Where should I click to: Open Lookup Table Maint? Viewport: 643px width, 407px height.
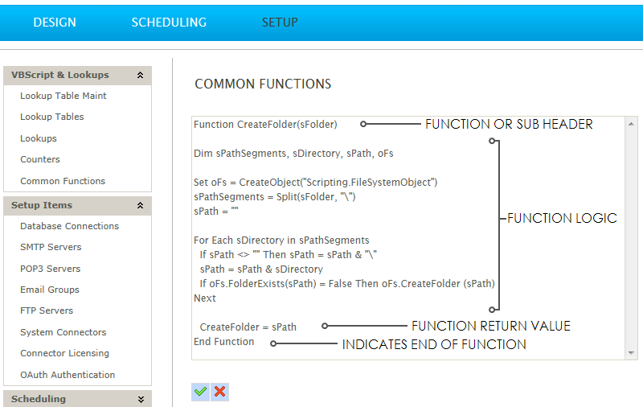click(x=63, y=96)
